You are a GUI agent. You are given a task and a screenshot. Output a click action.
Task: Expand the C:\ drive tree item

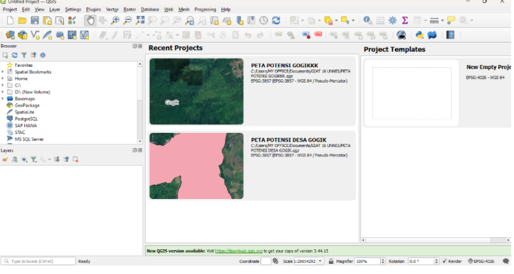coord(3,86)
